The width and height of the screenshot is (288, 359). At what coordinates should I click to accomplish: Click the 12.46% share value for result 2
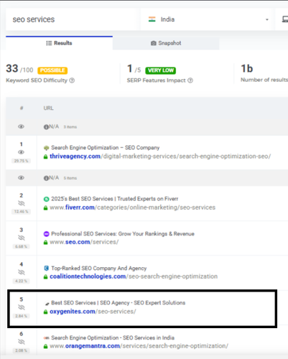tap(21, 212)
